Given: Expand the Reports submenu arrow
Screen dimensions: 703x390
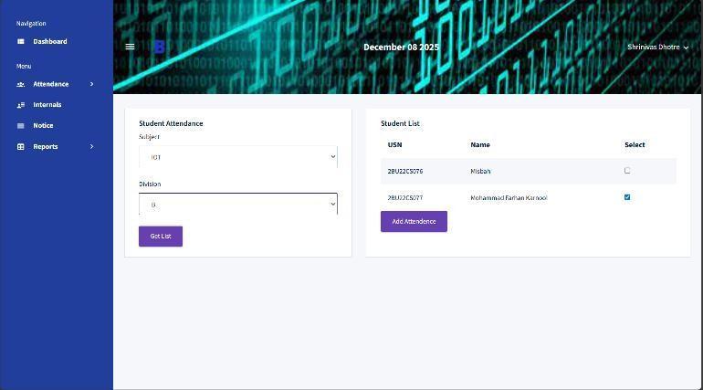Looking at the screenshot, I should pyautogui.click(x=92, y=147).
